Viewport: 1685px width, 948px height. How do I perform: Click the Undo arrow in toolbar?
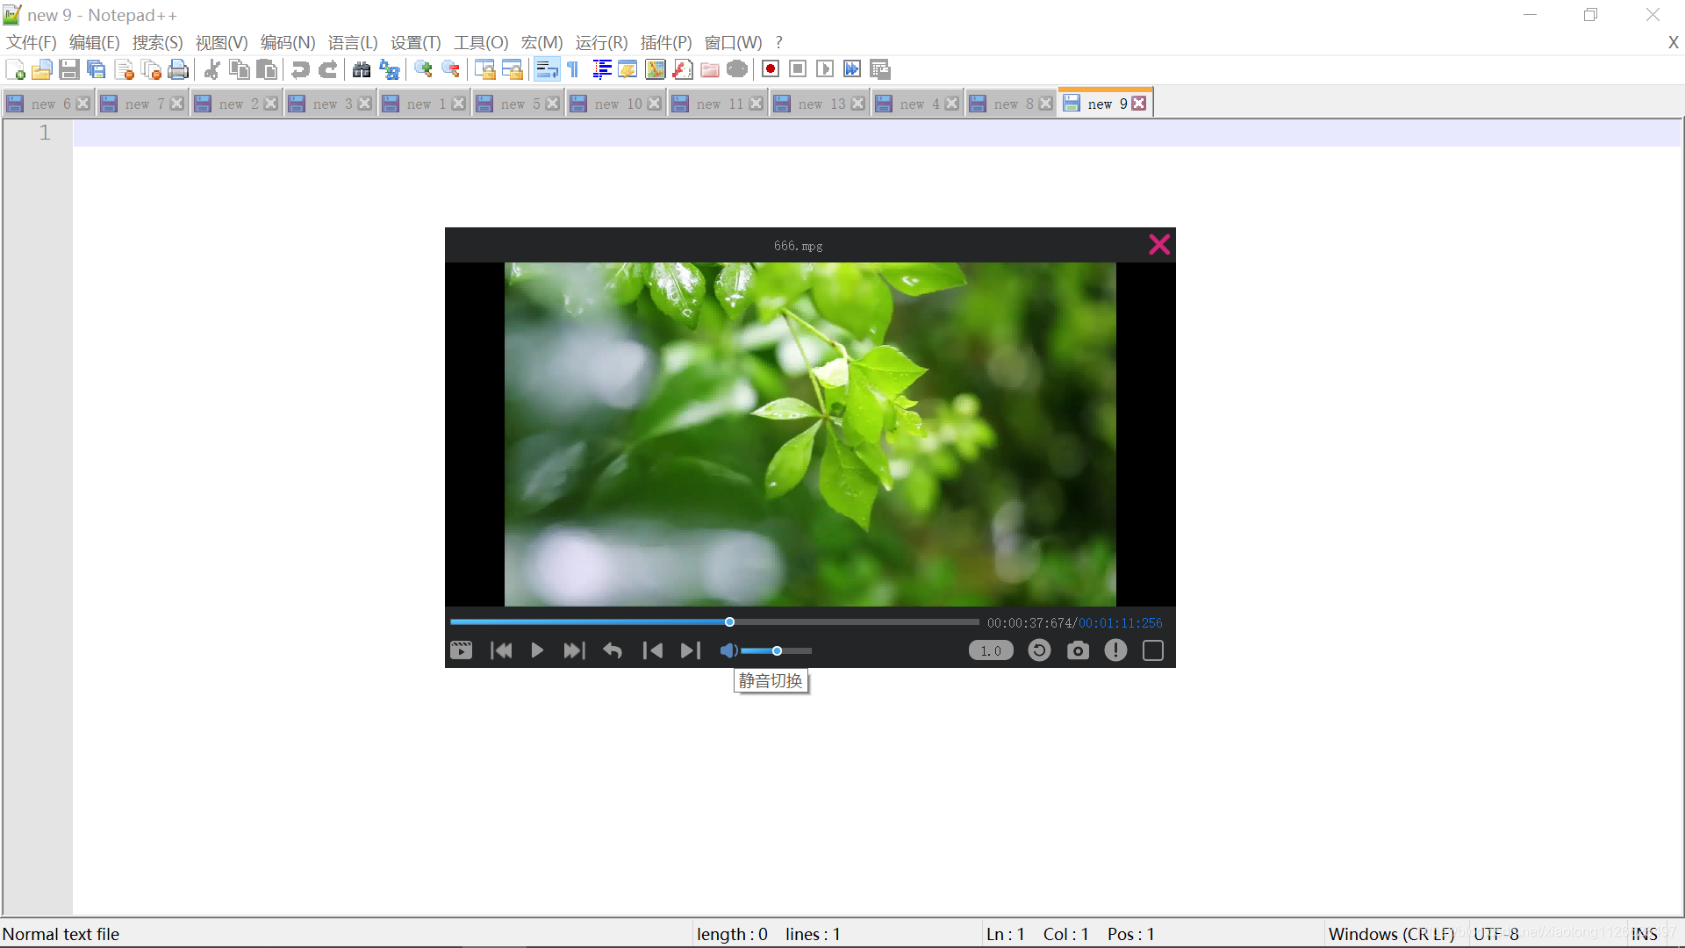[300, 69]
